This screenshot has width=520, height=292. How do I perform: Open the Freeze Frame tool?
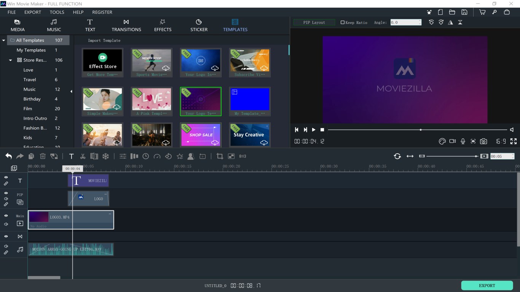pyautogui.click(x=105, y=156)
